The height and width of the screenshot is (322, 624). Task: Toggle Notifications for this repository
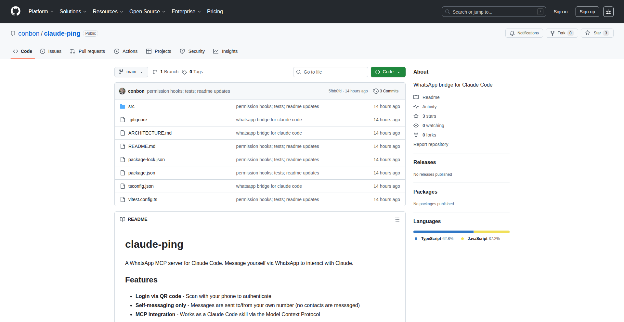(524, 33)
